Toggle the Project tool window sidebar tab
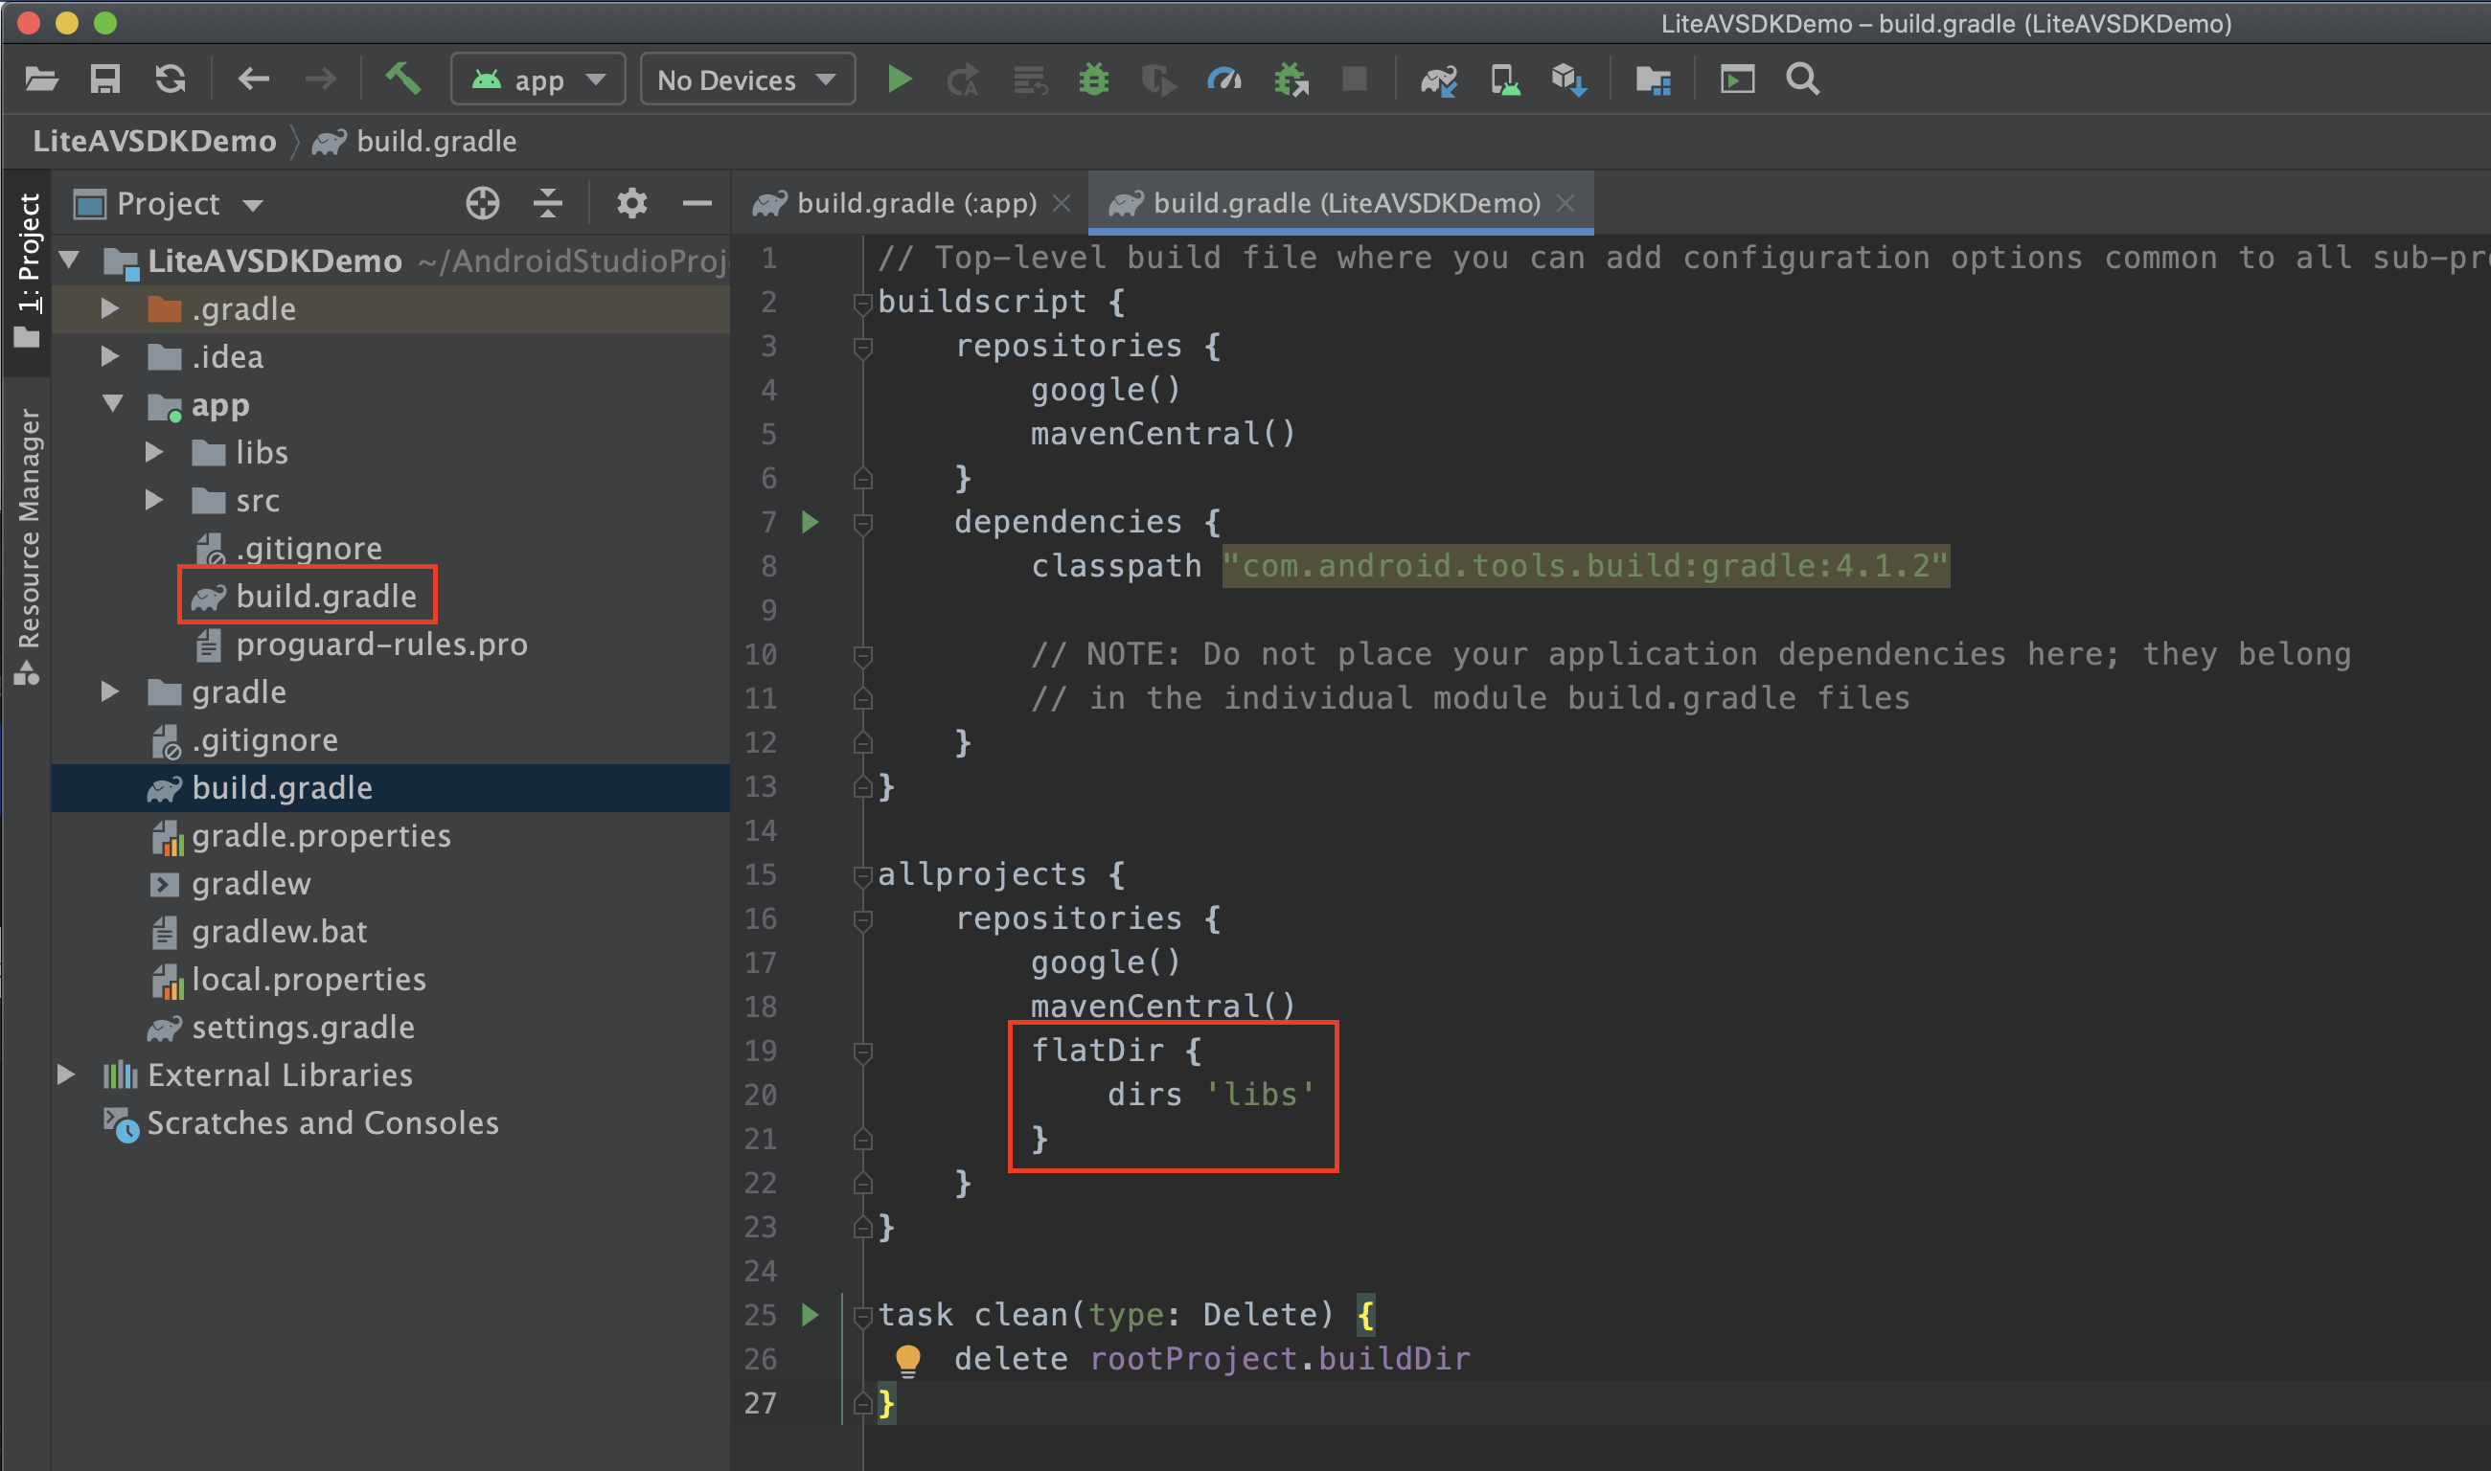The image size is (2491, 1471). (28, 267)
